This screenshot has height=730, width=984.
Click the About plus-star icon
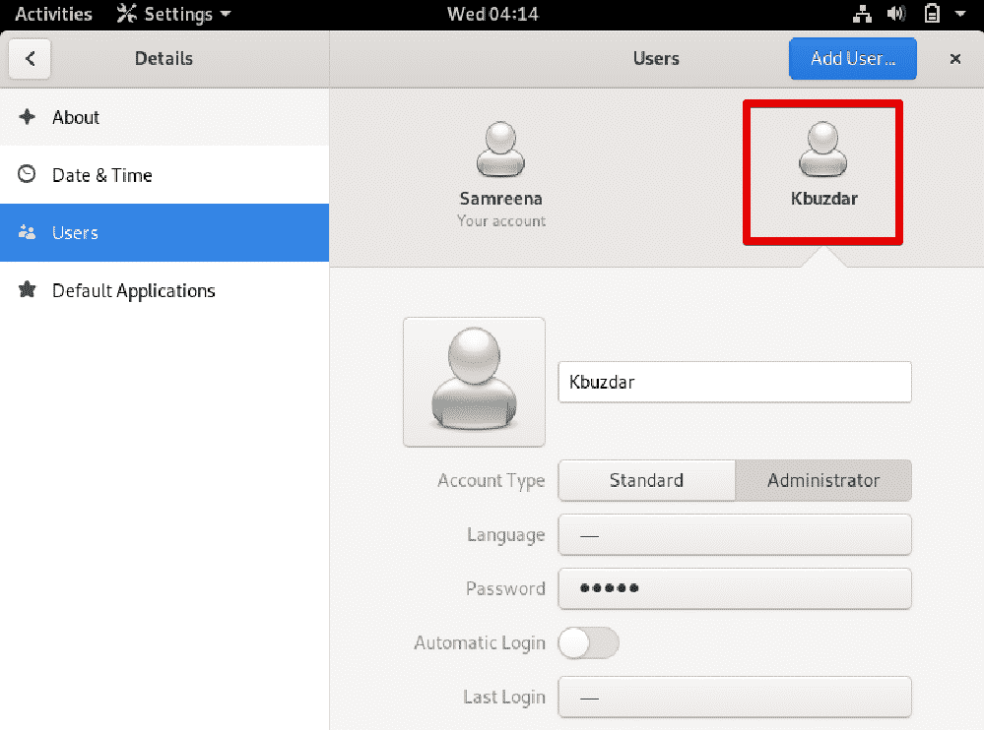click(27, 116)
